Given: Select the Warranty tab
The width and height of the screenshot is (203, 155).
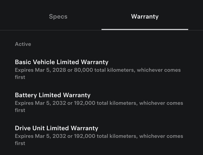Looking at the screenshot, I should click(145, 16).
